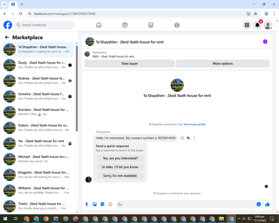Open Kingjohn conversation in list
This screenshot has width=279, height=223.
click(37, 174)
